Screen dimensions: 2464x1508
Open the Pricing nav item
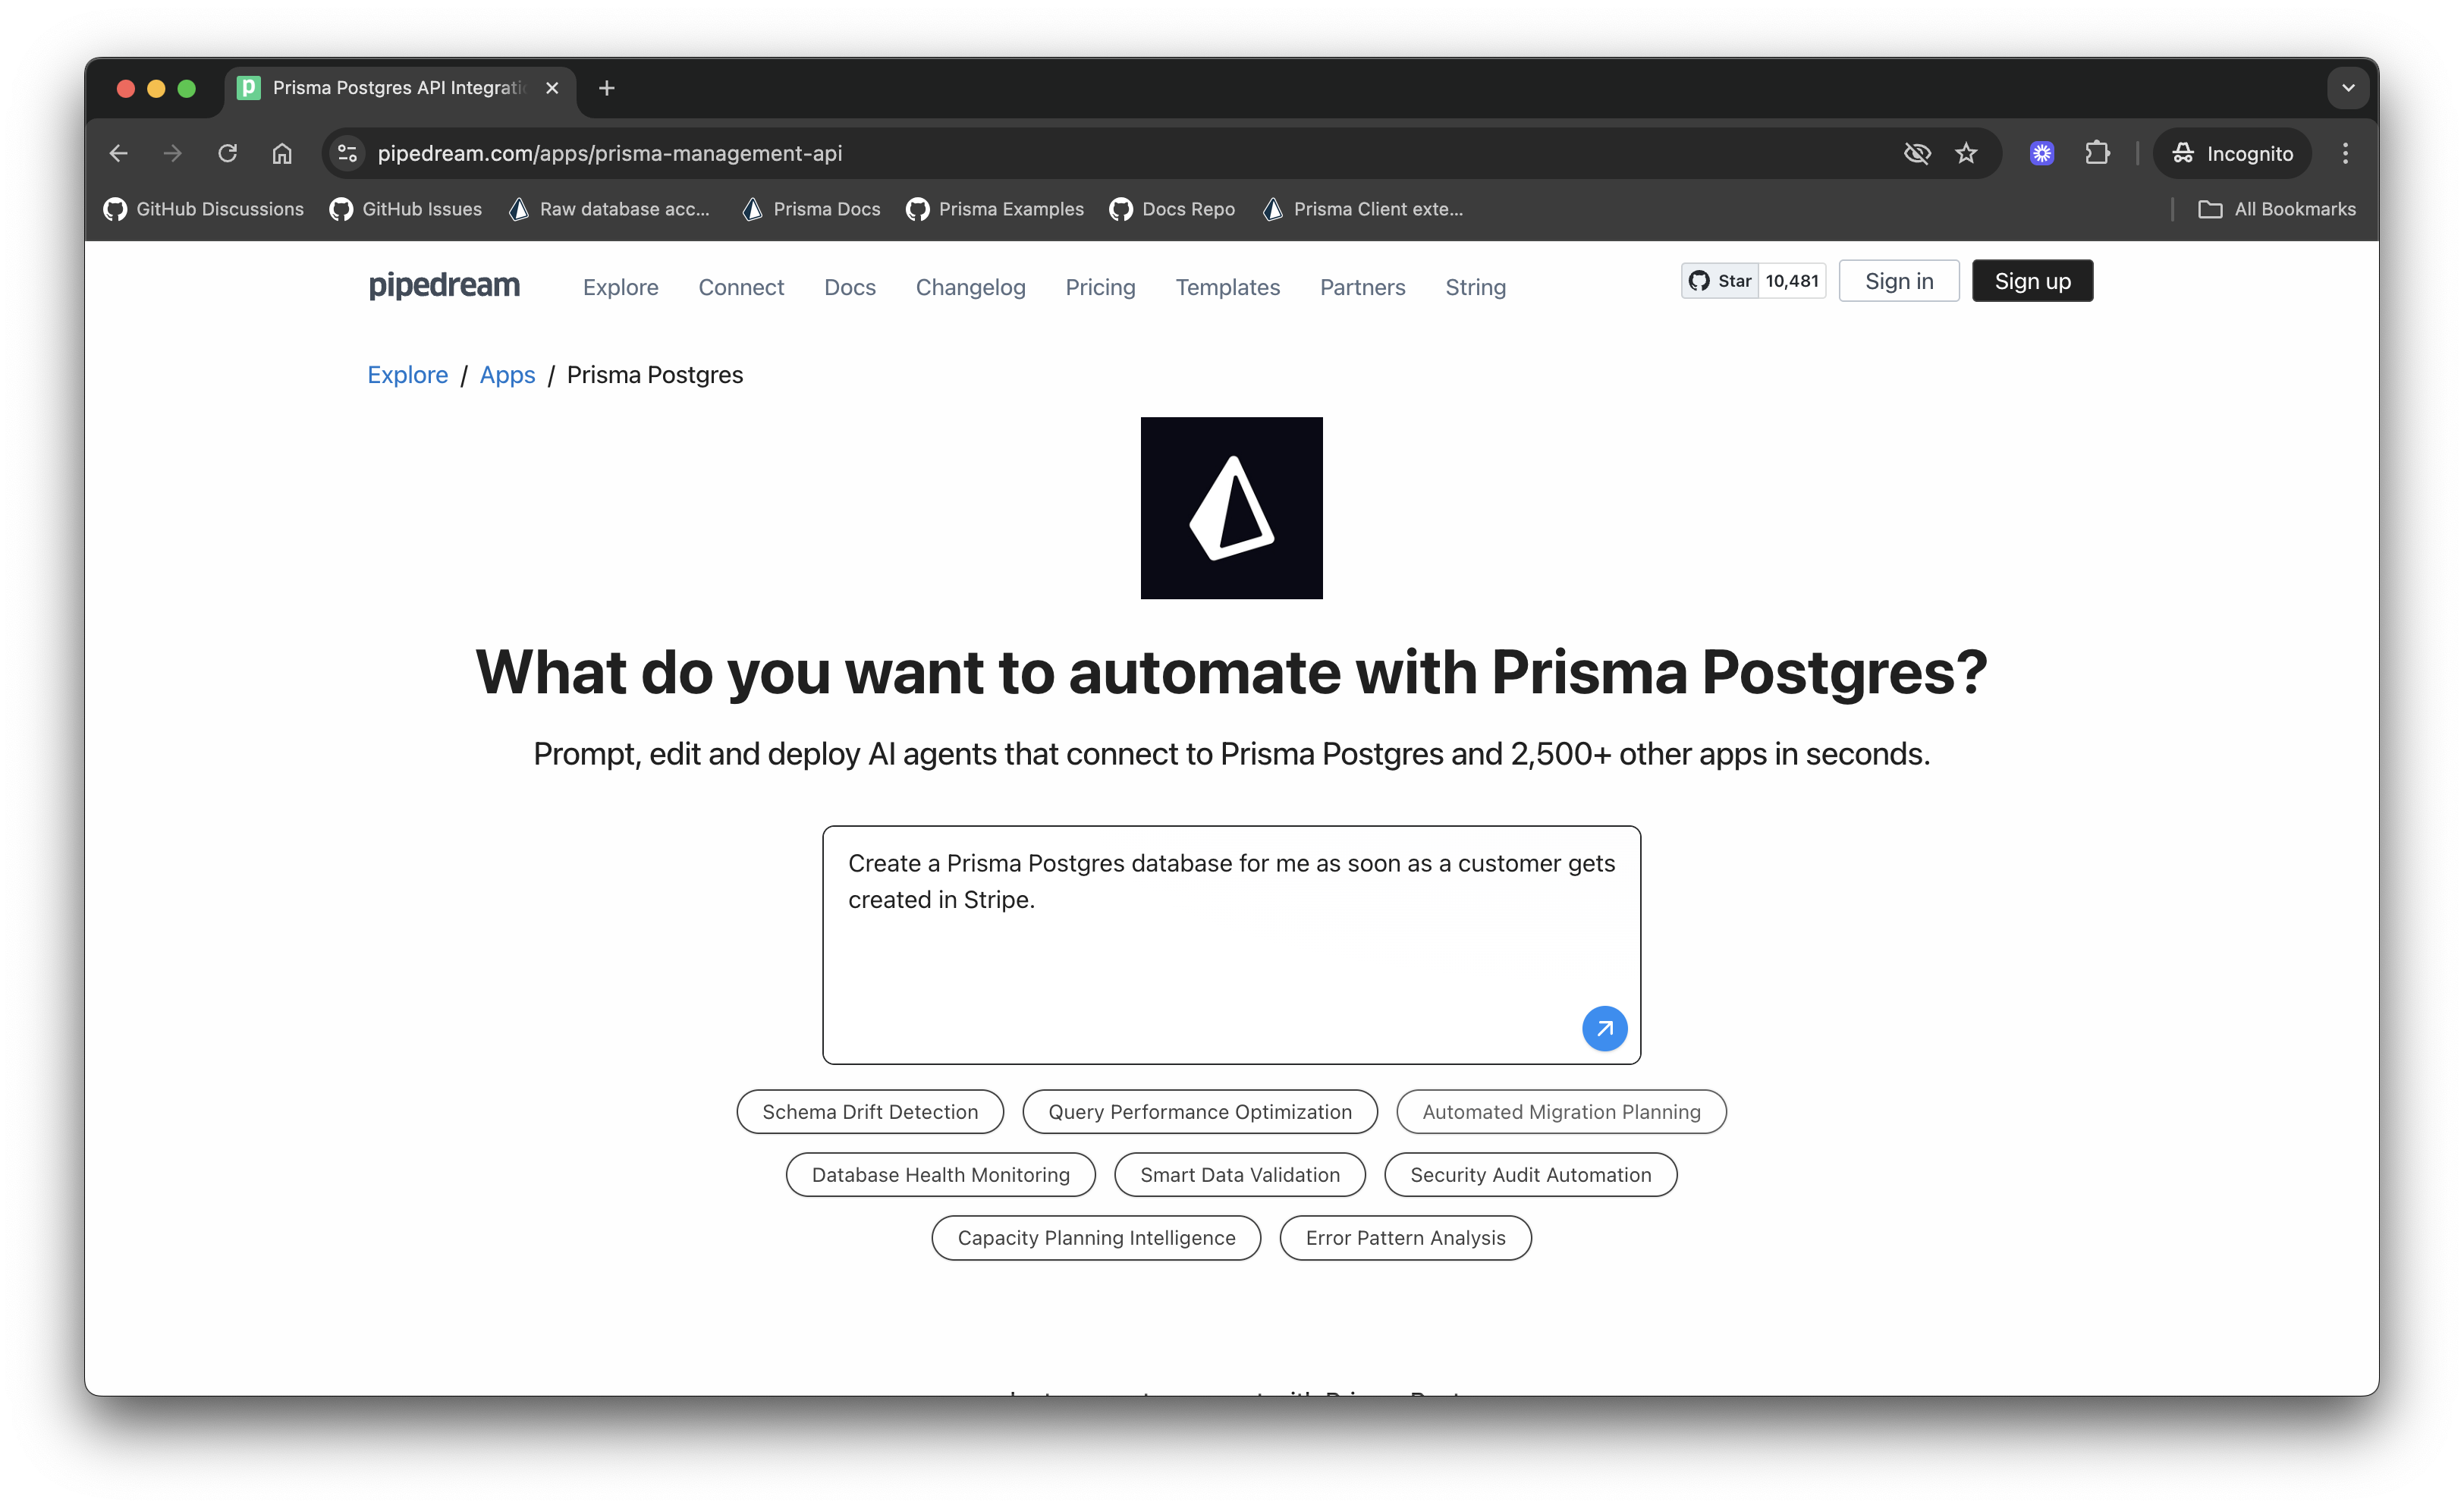[x=1100, y=287]
